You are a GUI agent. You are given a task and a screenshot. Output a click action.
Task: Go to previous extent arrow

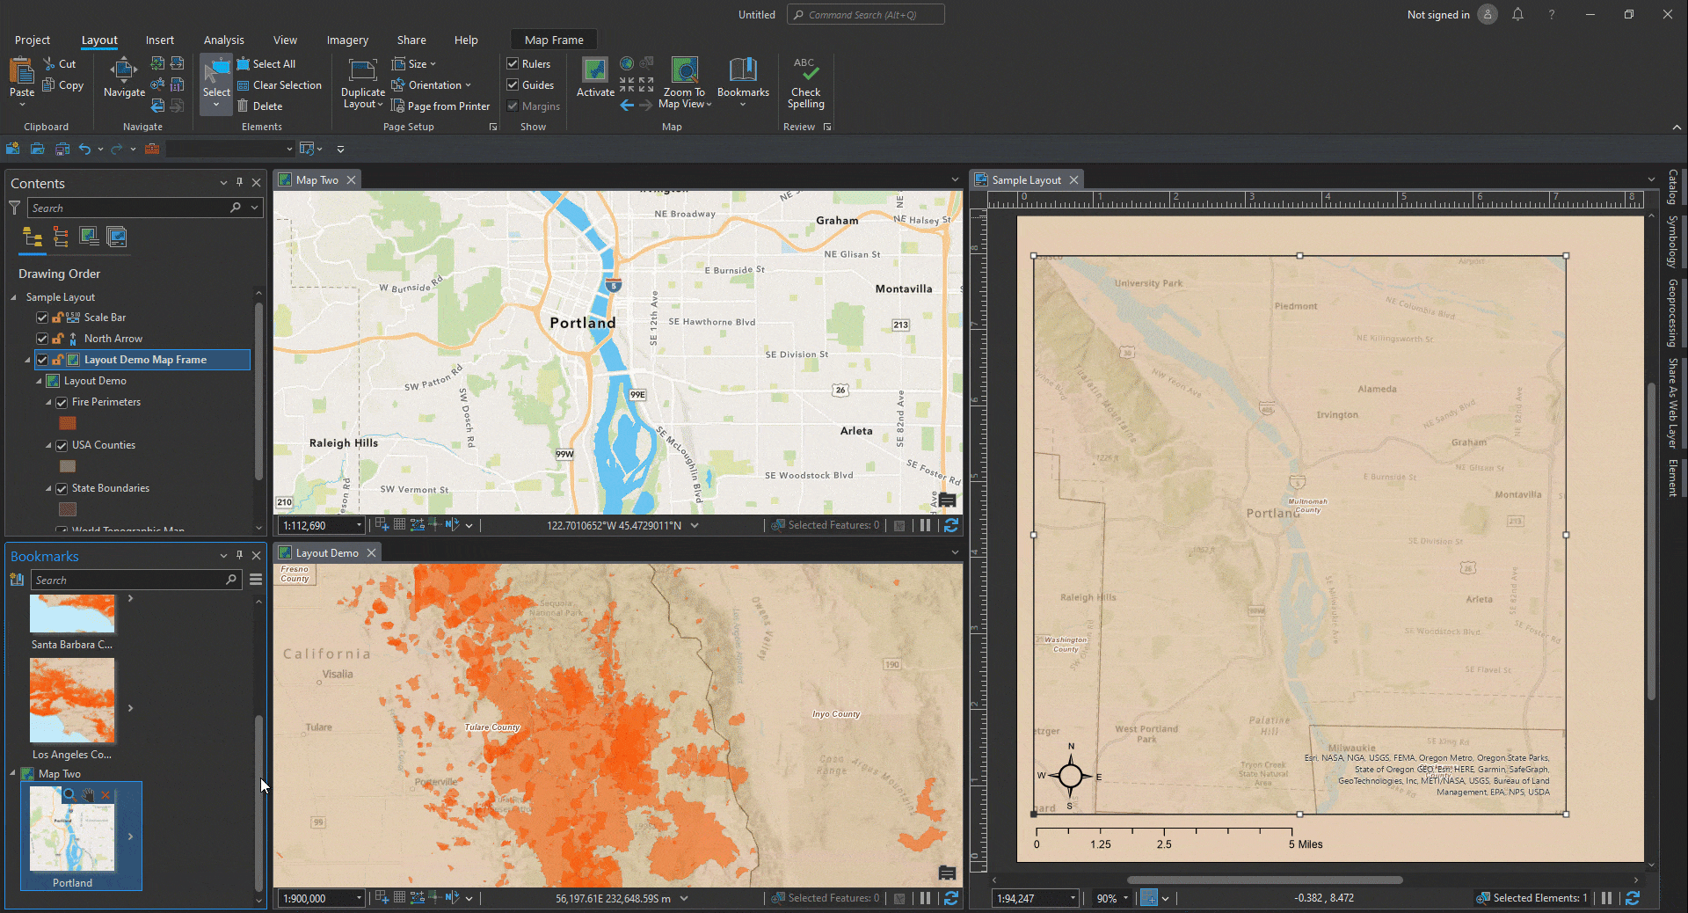point(627,106)
